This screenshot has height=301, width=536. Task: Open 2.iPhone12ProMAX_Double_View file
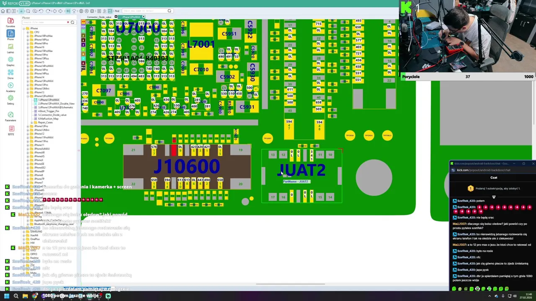click(x=56, y=104)
